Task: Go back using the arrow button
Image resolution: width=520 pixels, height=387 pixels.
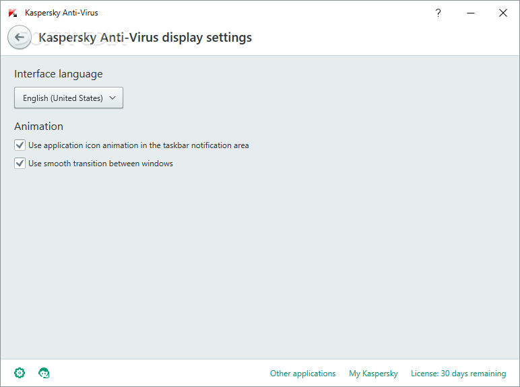Action: pyautogui.click(x=20, y=37)
